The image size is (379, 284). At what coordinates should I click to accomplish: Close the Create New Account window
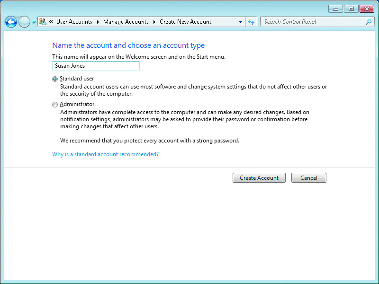pyautogui.click(x=367, y=9)
